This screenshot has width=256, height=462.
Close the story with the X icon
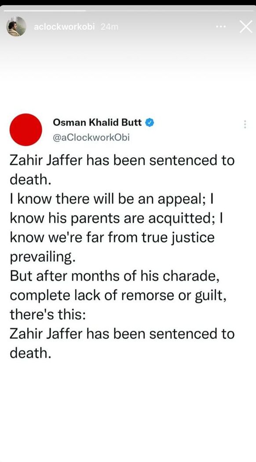[x=246, y=27]
